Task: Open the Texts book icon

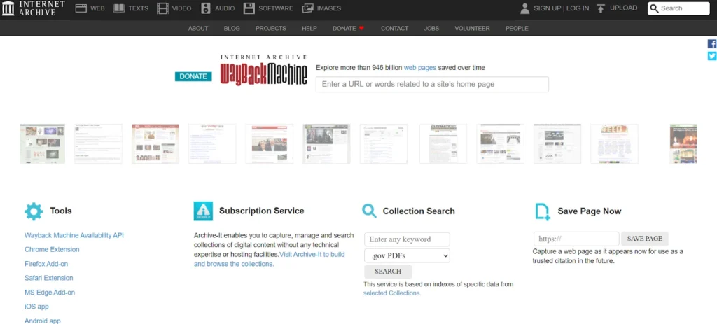Action: [119, 8]
